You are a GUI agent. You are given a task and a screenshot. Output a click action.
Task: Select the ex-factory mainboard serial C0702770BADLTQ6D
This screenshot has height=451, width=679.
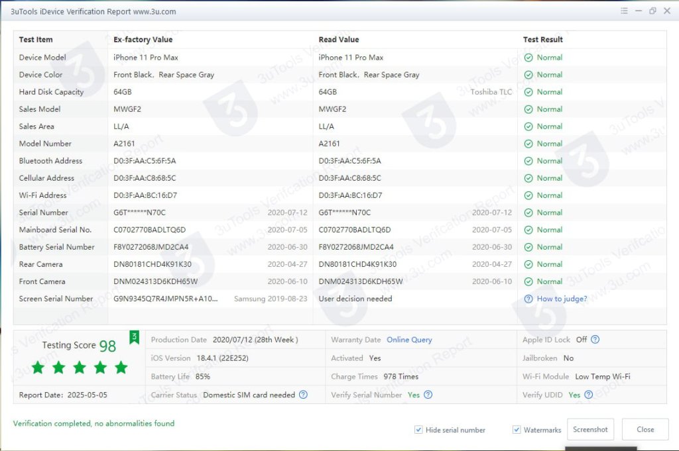point(149,230)
